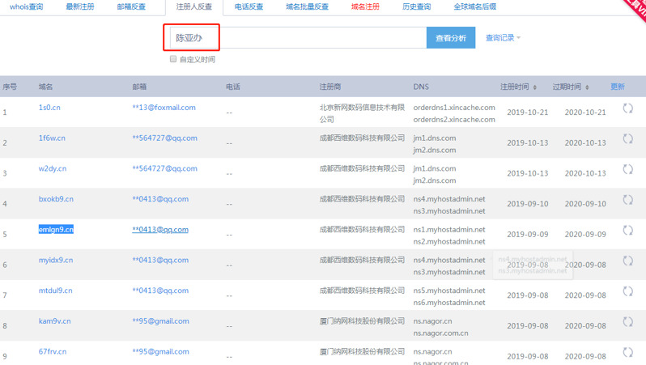The height and width of the screenshot is (365, 646).
Task: Click the 查看分析 button
Action: pyautogui.click(x=451, y=38)
